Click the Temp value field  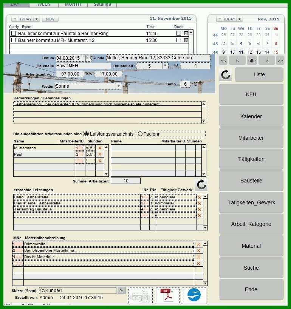185,84
